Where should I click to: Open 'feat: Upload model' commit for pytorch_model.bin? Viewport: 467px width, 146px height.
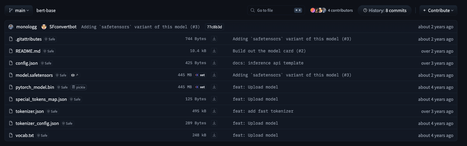255,87
